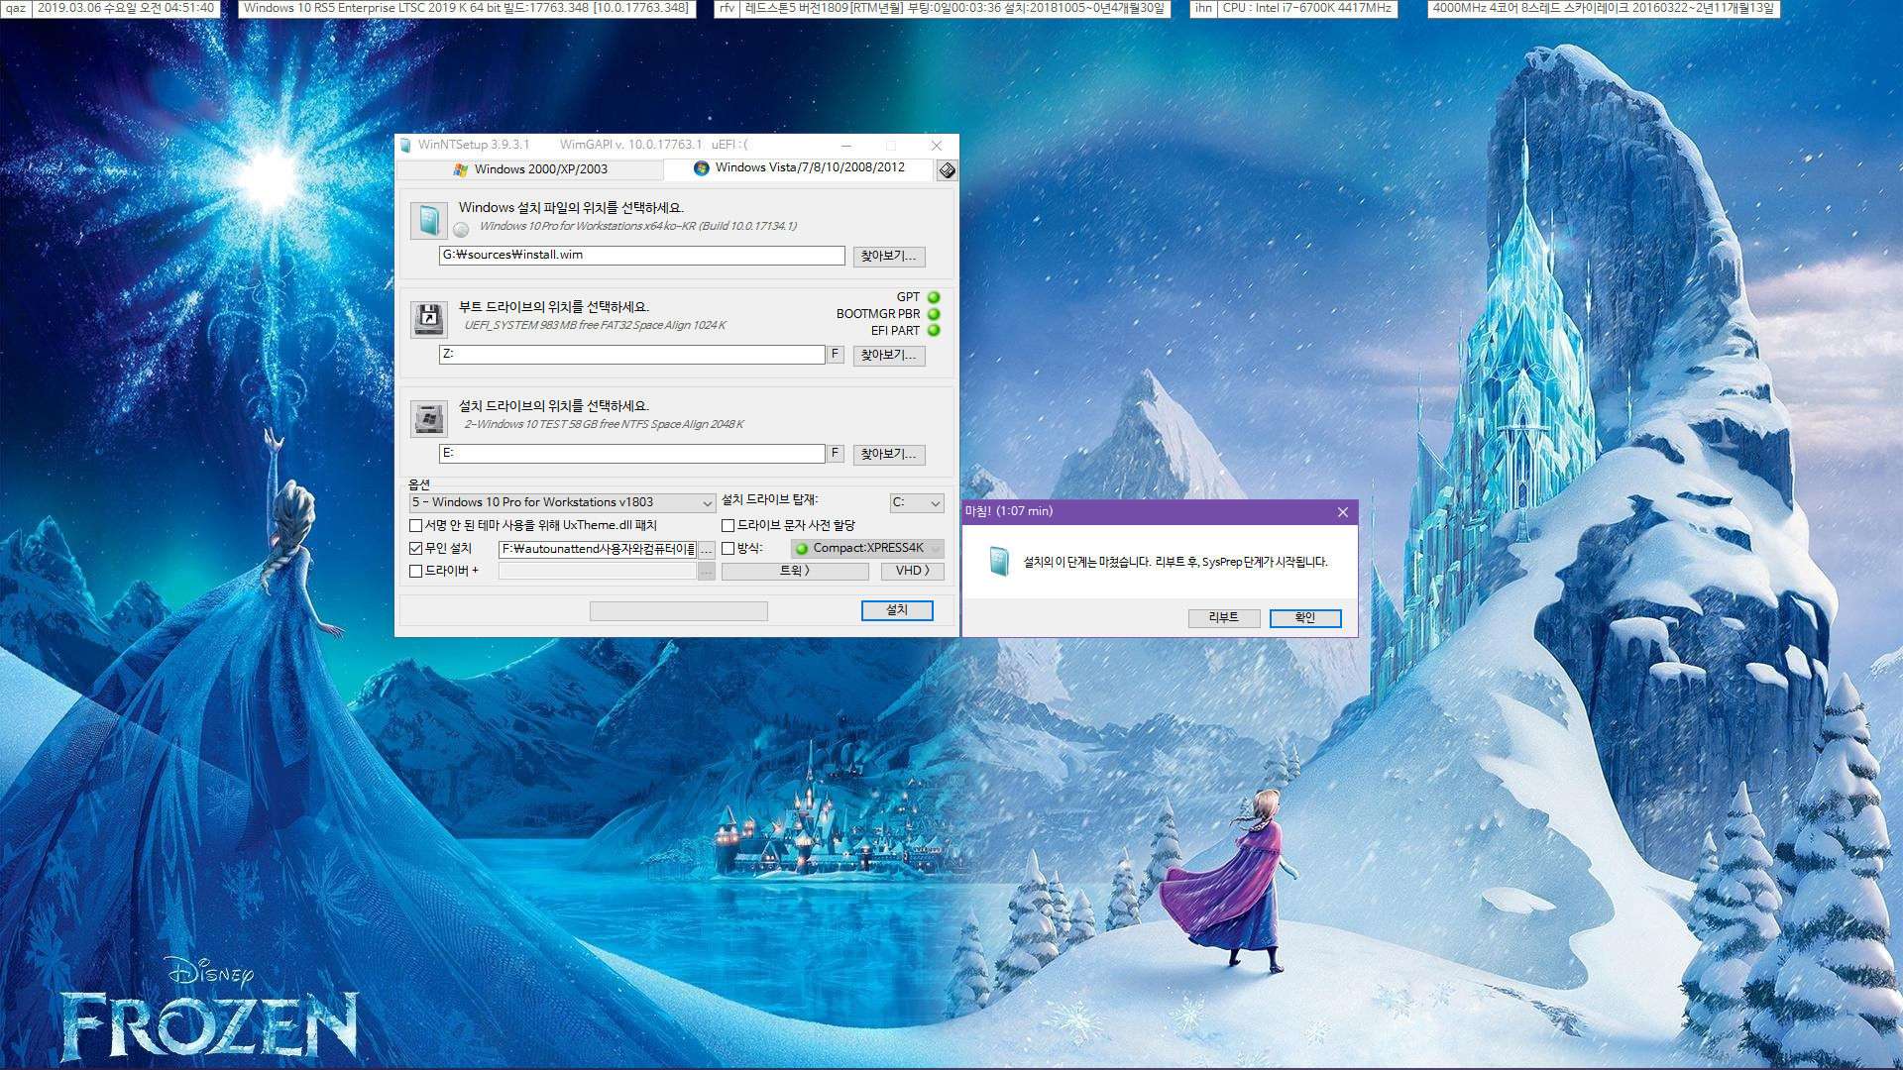1903x1070 pixels.
Task: Click the 2-Windows 10 TEST 58 GB free text
Action: [604, 425]
